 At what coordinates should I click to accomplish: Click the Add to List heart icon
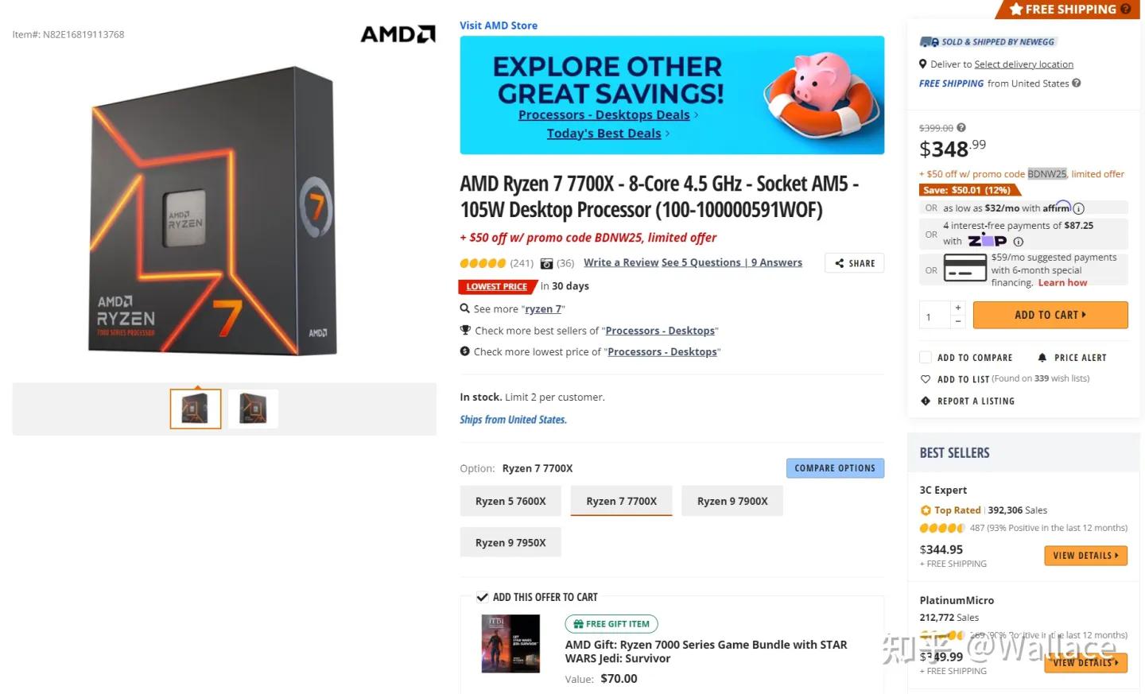926,379
